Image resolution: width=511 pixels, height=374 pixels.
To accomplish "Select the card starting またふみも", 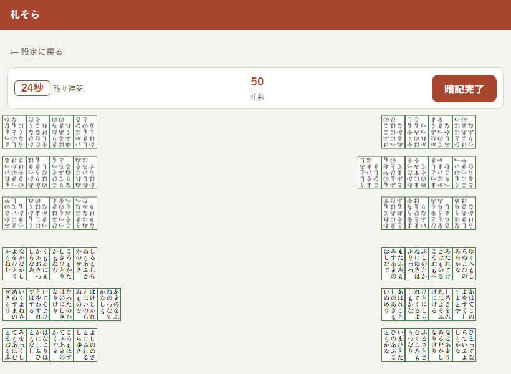I will tap(393, 264).
